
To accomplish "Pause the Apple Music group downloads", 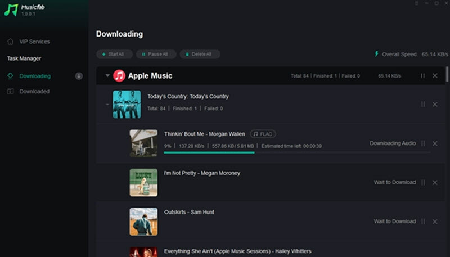I will pos(423,76).
